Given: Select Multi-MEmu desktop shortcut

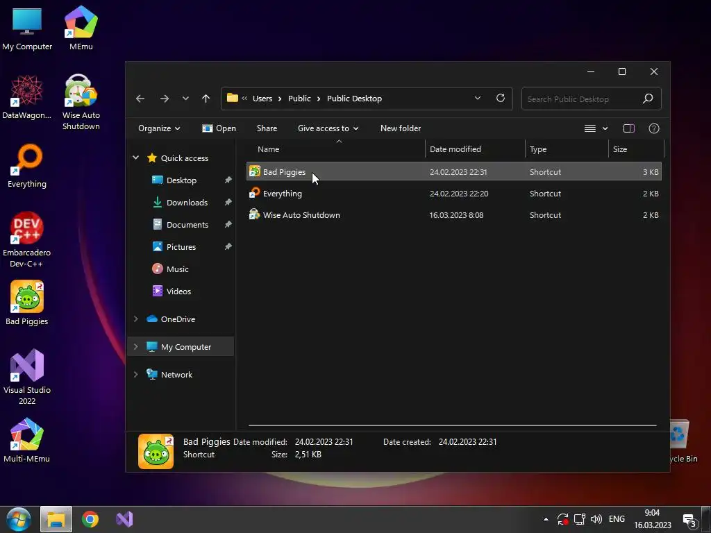Looking at the screenshot, I should click(x=27, y=441).
